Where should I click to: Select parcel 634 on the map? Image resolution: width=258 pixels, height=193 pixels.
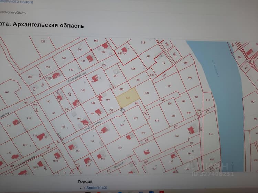click(169, 86)
